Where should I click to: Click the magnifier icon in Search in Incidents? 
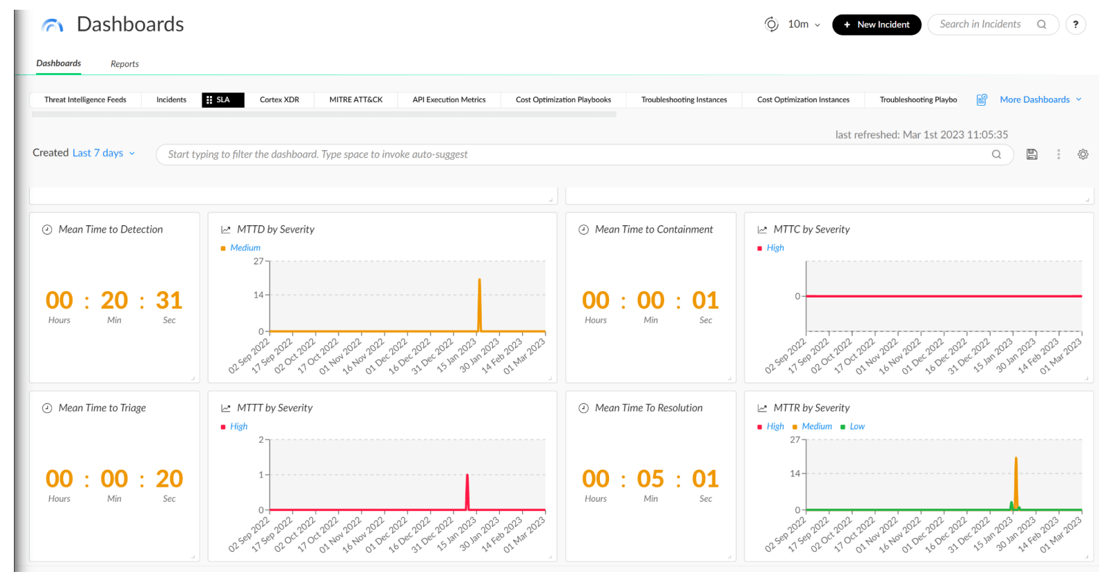[x=1041, y=24]
